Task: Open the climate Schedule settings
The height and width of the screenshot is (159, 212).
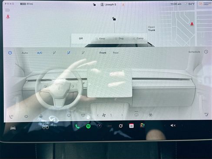Action: tap(194, 52)
